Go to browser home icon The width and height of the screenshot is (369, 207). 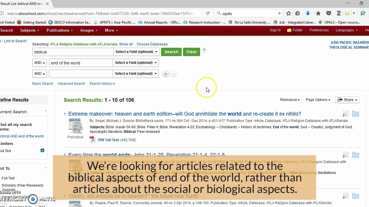(x=318, y=14)
